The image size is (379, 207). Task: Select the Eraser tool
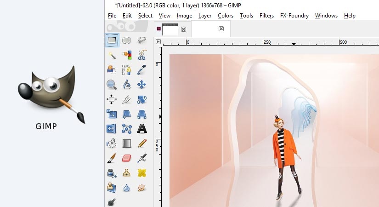(127, 158)
